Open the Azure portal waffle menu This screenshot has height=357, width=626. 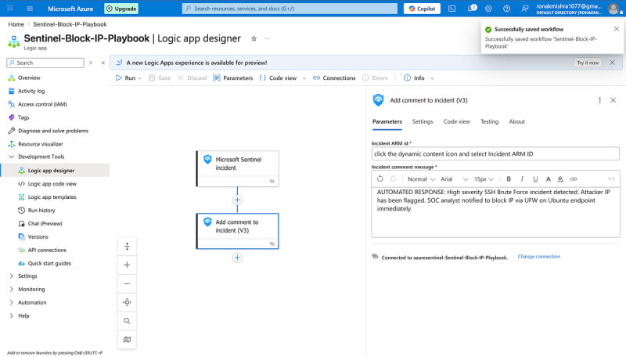(x=10, y=9)
